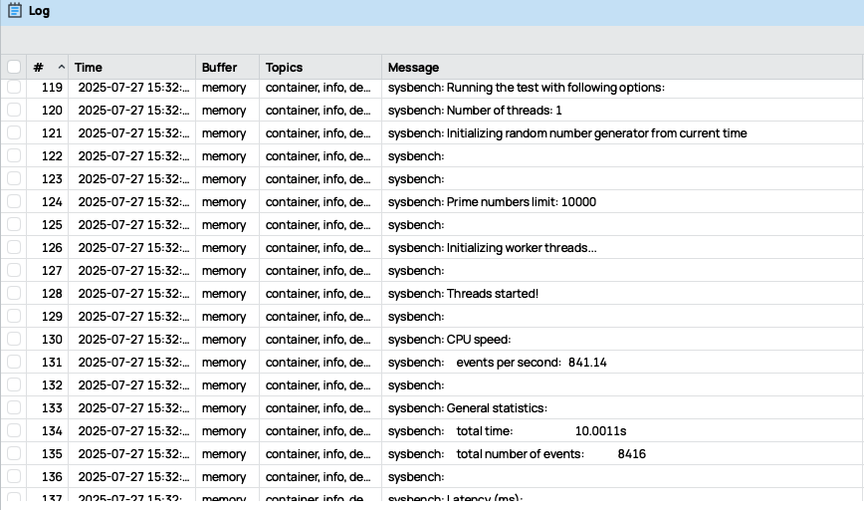Click the Time cell in row 129

pyautogui.click(x=133, y=317)
